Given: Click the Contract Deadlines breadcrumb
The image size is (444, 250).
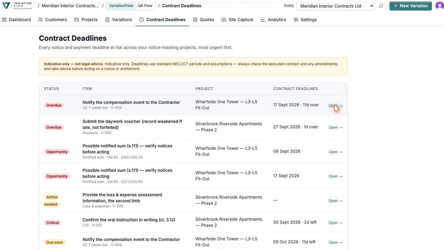Looking at the screenshot, I should [x=182, y=6].
